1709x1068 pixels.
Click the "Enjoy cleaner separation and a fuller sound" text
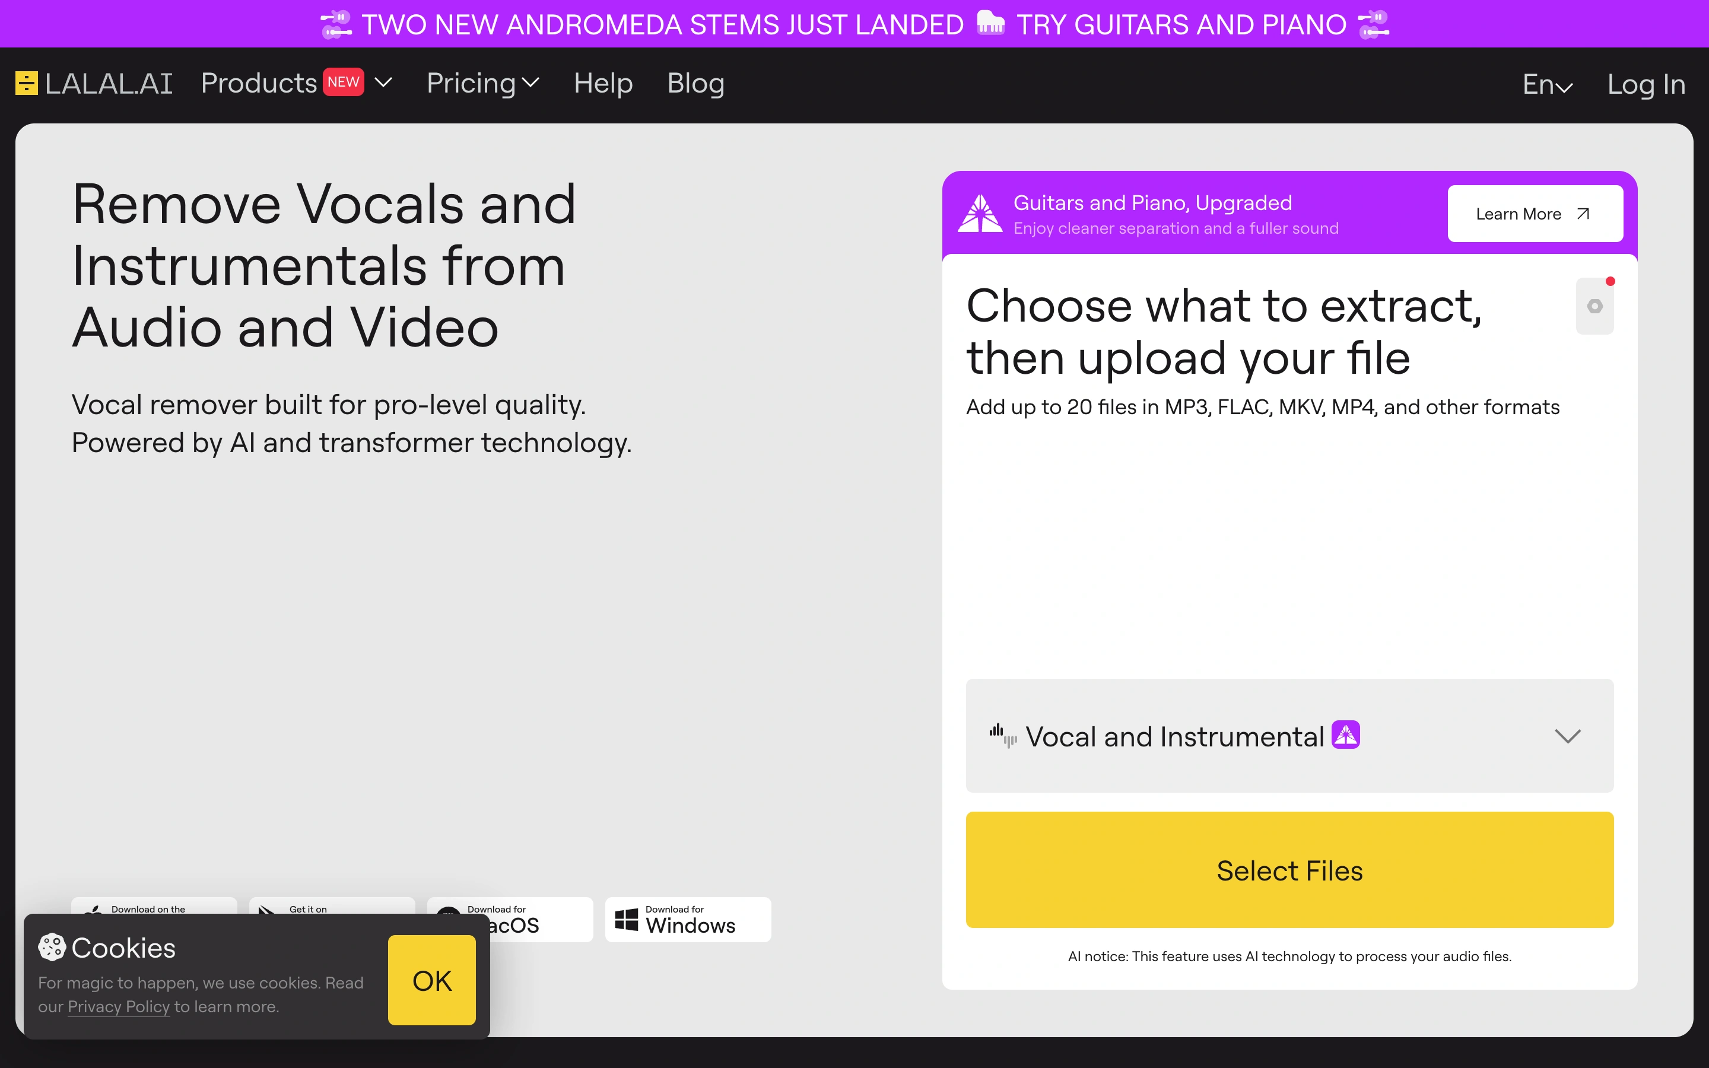pos(1176,228)
